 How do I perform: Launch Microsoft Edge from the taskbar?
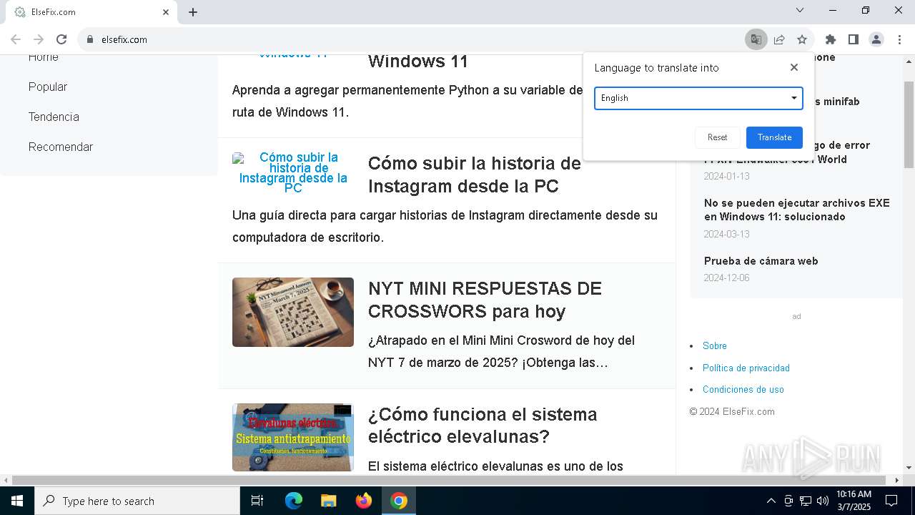[x=294, y=501]
